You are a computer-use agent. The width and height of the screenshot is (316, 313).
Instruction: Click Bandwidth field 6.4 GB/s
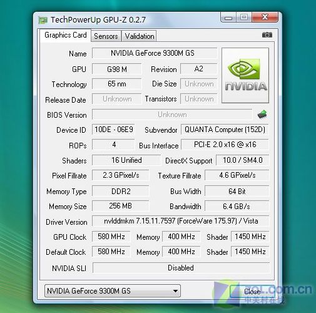237,206
